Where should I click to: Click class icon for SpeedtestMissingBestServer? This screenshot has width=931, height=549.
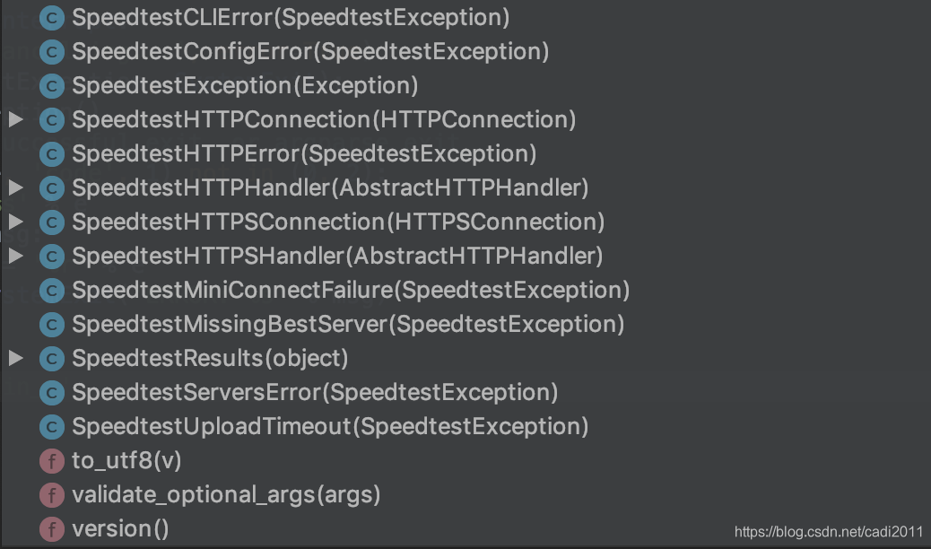[52, 325]
